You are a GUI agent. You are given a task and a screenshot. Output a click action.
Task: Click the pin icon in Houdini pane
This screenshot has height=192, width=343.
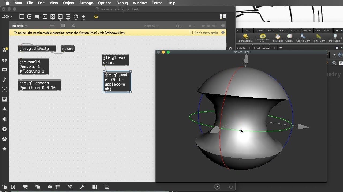pos(334,55)
